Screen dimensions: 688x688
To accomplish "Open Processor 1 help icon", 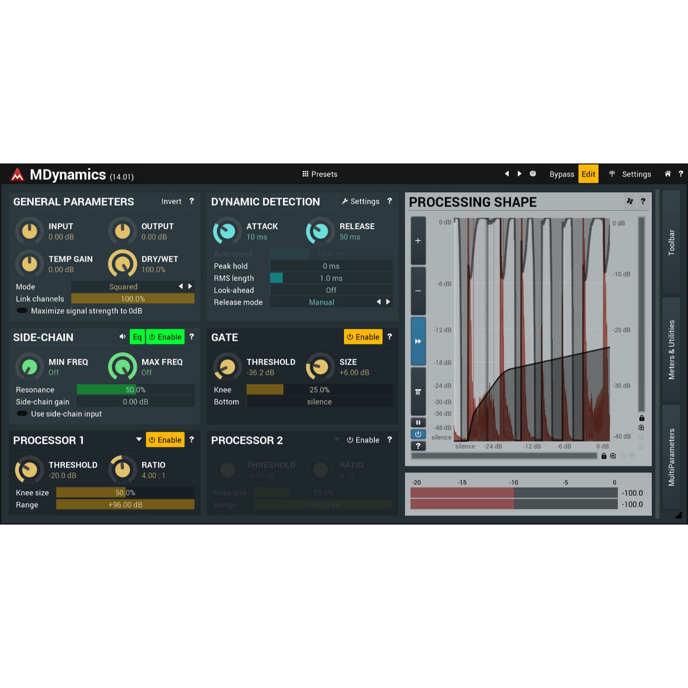I will [x=192, y=439].
